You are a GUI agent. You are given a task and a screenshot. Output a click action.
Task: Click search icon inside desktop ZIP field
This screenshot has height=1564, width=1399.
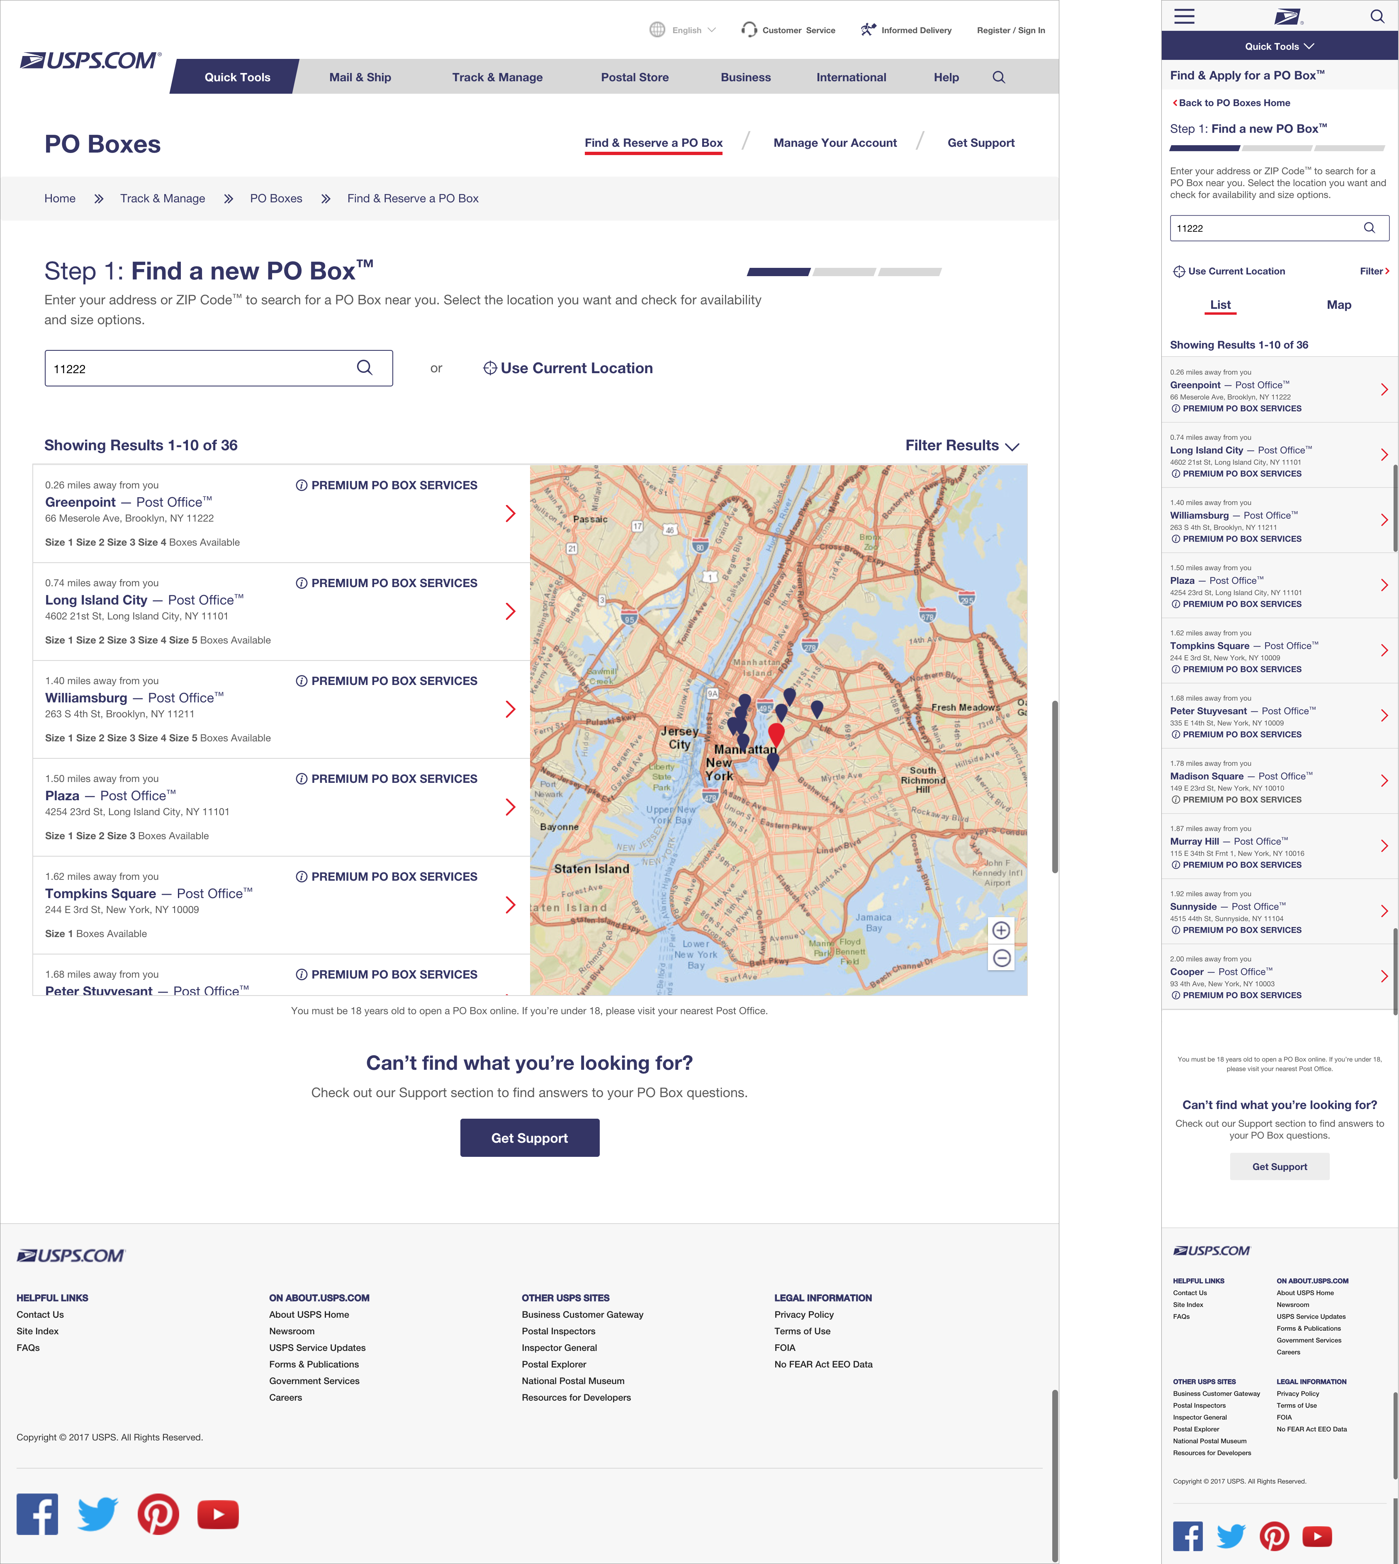click(364, 367)
